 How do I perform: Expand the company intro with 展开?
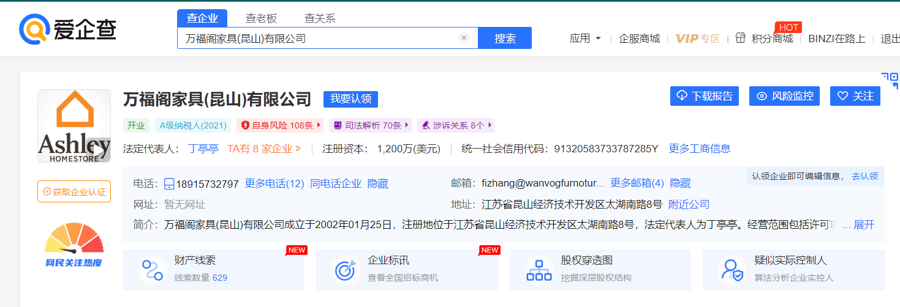(x=864, y=224)
